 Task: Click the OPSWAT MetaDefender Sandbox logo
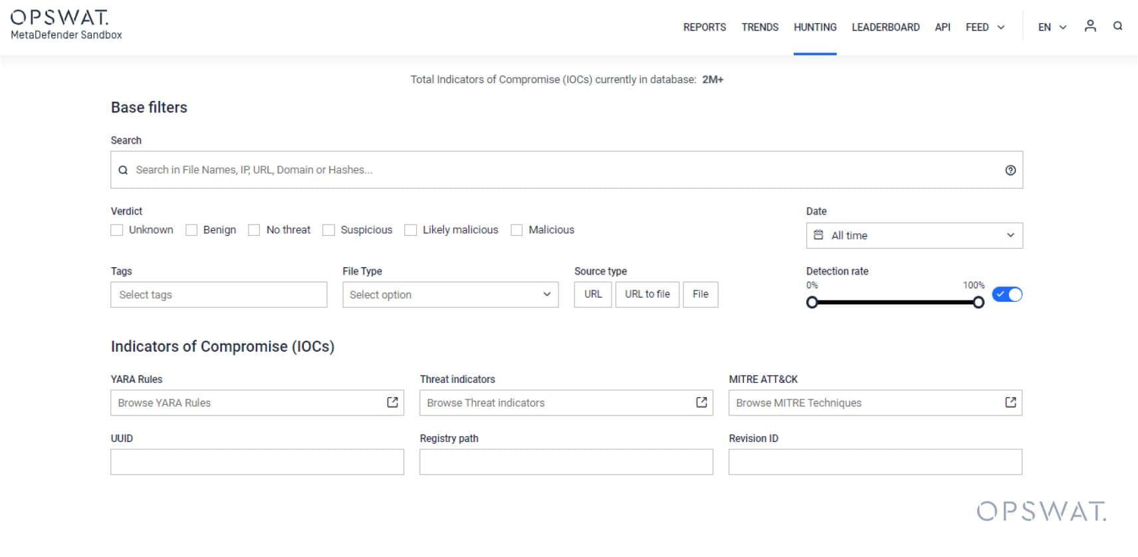click(66, 25)
